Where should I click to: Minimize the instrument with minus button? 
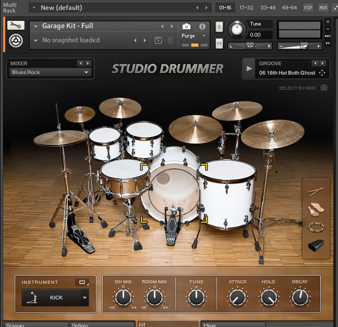click(x=328, y=29)
